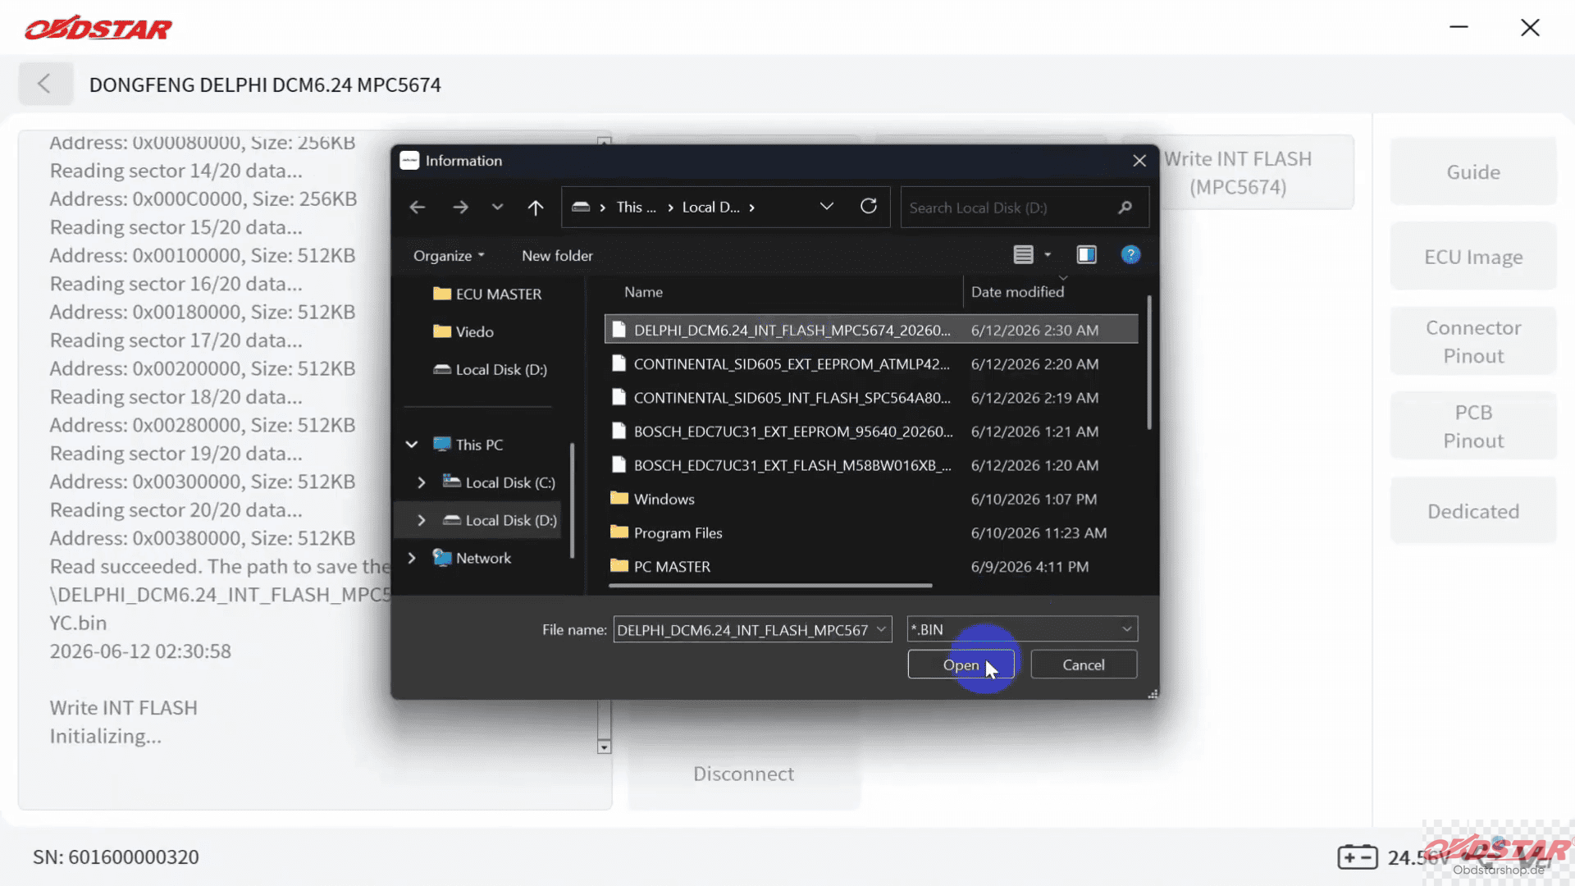Sort files by Date modified column

pos(1017,292)
